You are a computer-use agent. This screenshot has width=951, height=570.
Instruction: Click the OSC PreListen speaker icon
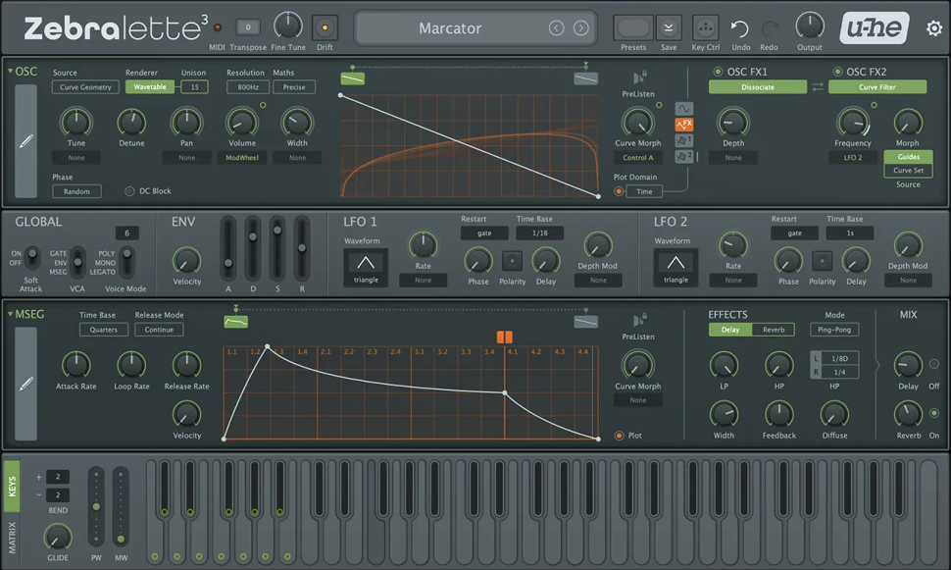(640, 78)
